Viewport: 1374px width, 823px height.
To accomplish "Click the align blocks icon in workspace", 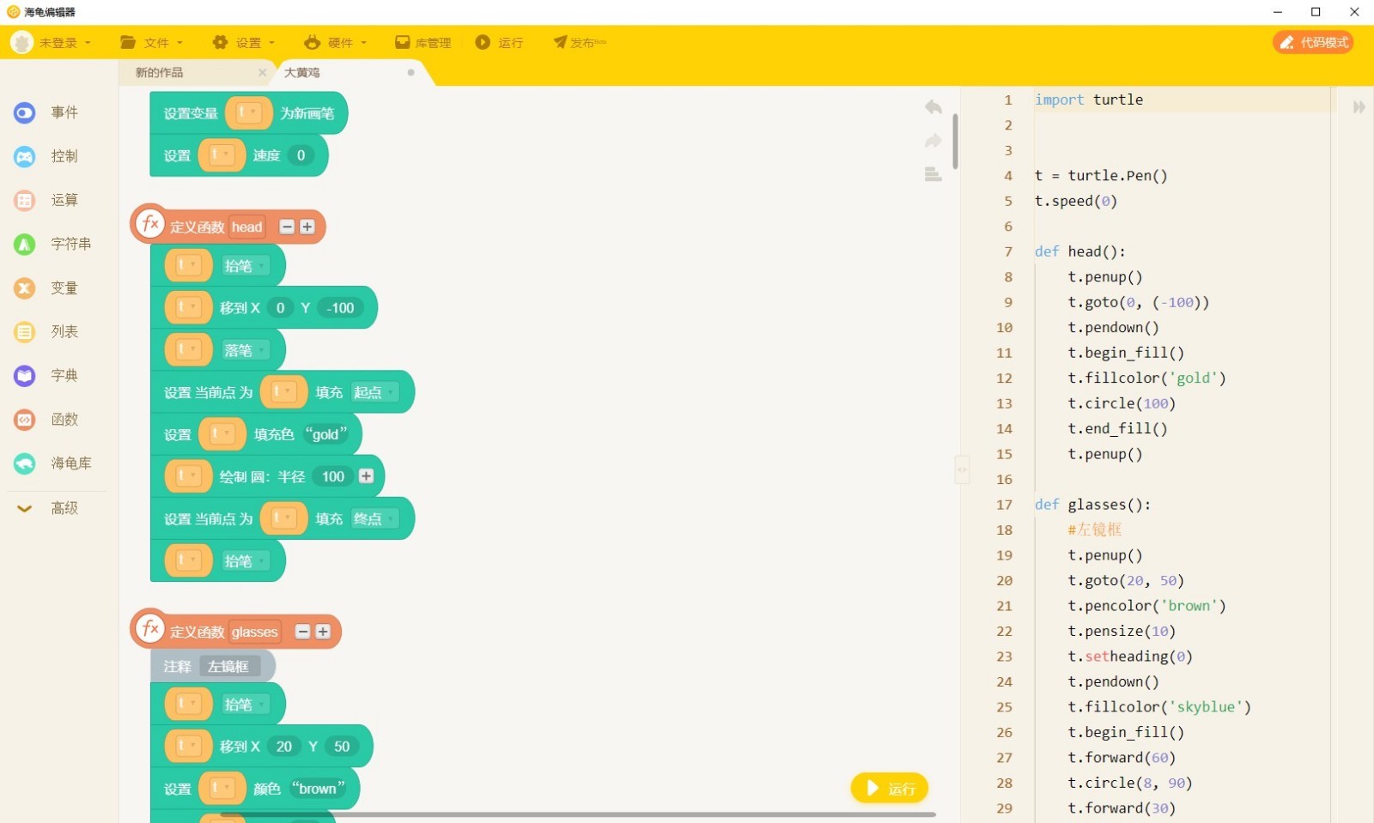I will click(933, 174).
